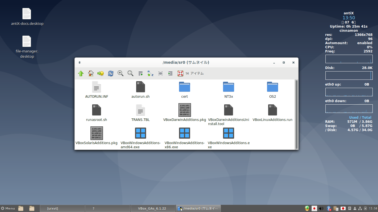
Task: Click the Bluetooth tray icon
Action: 329,208
